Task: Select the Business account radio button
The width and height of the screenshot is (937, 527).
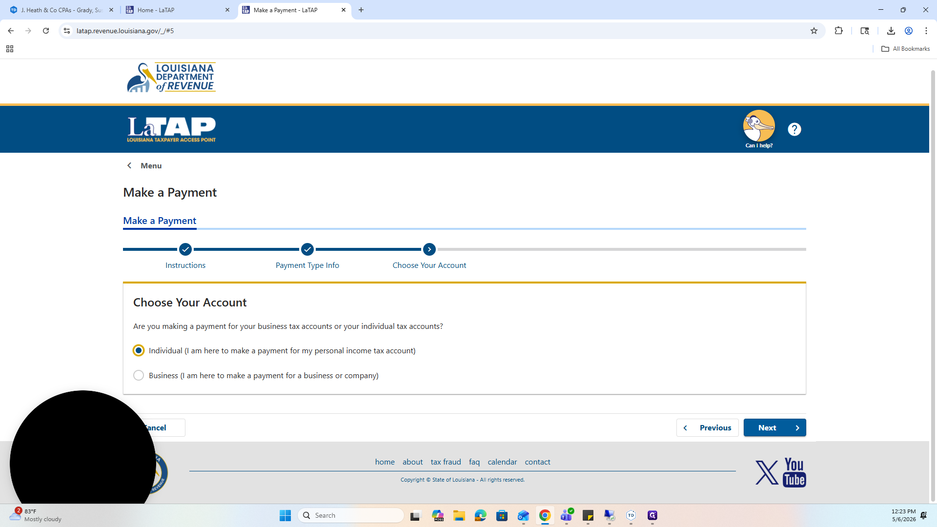Action: [x=139, y=375]
